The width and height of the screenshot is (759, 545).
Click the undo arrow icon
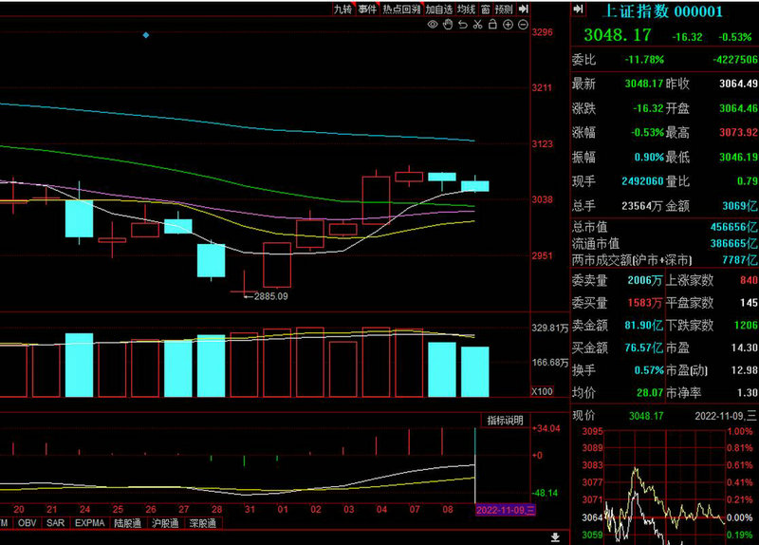point(462,25)
